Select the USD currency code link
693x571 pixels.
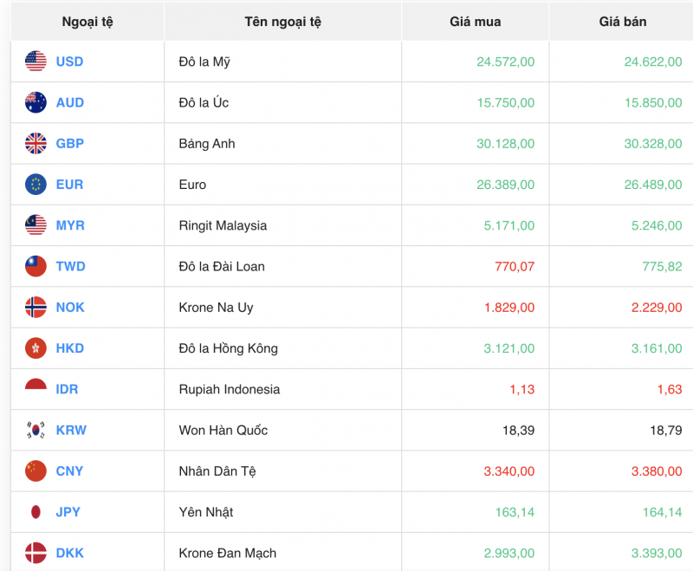(69, 62)
